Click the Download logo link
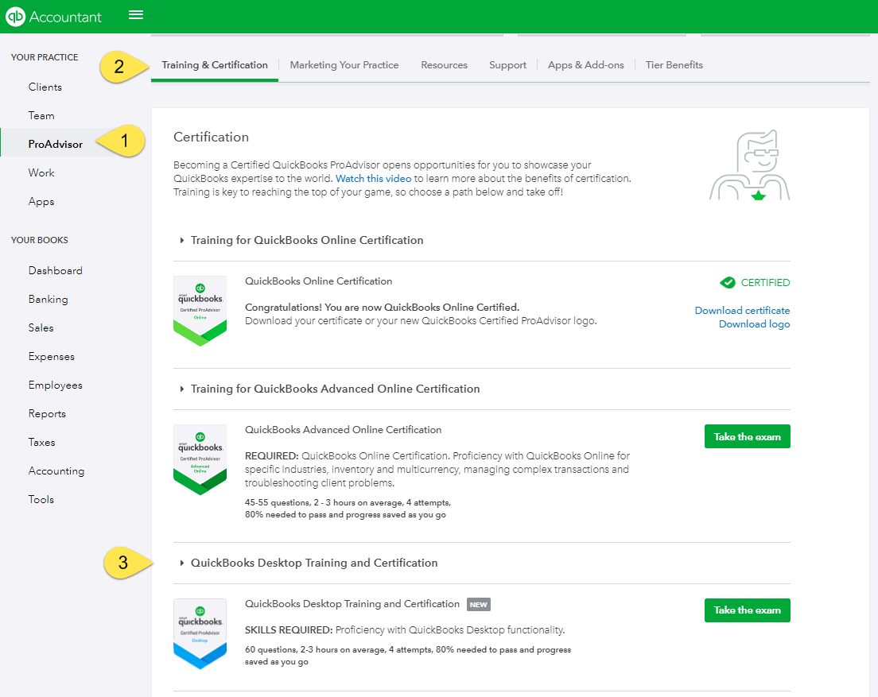878x697 pixels. pyautogui.click(x=754, y=324)
